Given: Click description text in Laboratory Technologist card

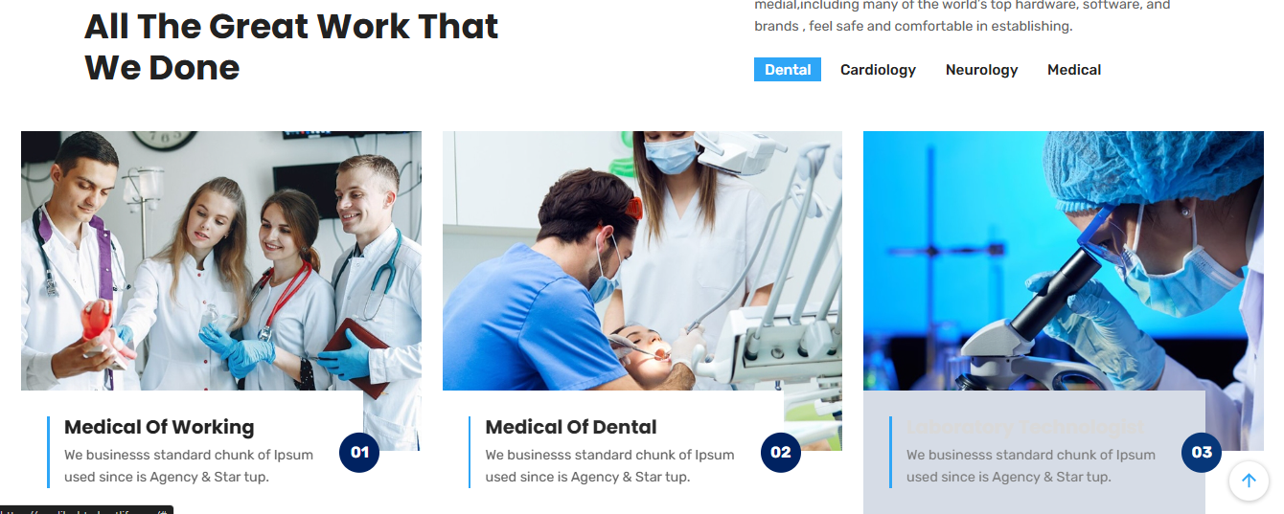Looking at the screenshot, I should [1031, 466].
